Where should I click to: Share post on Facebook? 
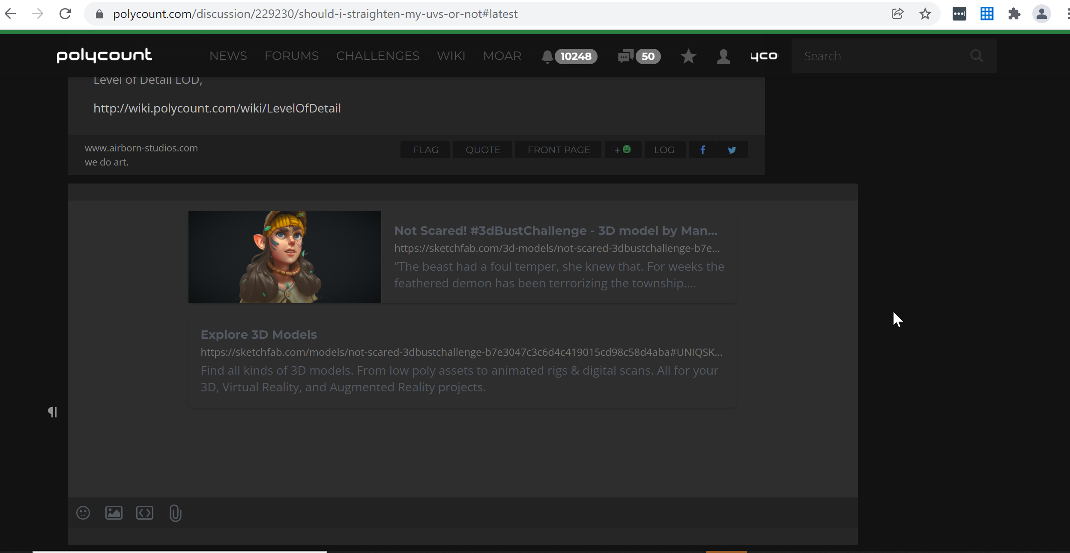tap(702, 150)
